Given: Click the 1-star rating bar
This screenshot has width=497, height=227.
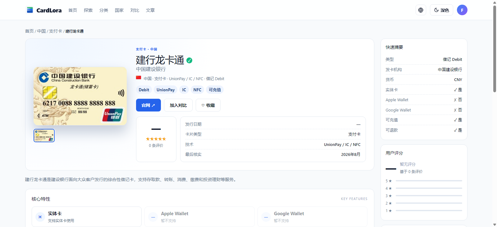Looking at the screenshot, I should [429, 211].
